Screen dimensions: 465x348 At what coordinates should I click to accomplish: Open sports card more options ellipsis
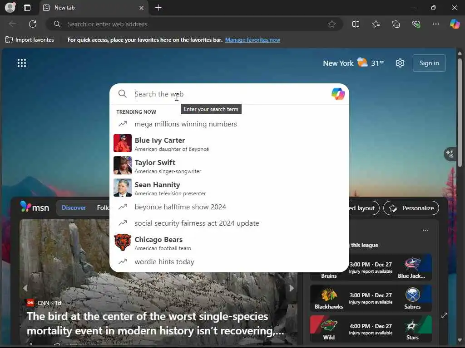click(425, 230)
